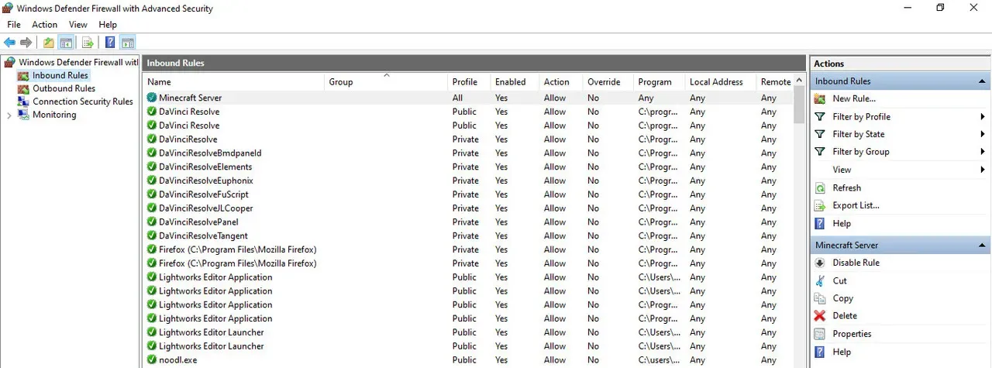Open the View submenu arrow in Actions pane
The height and width of the screenshot is (368, 992).
click(x=982, y=170)
